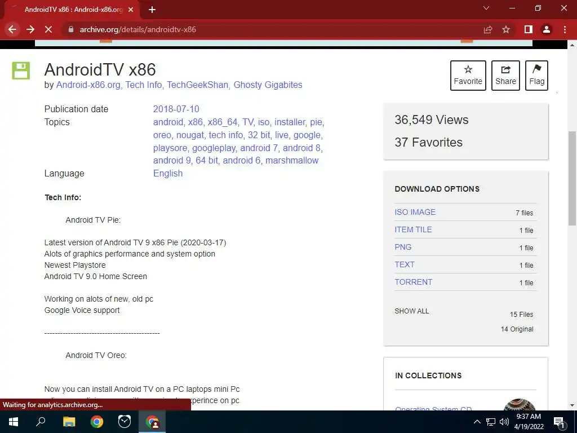Open the oreo topic link
This screenshot has height=433, width=577.
tap(162, 135)
